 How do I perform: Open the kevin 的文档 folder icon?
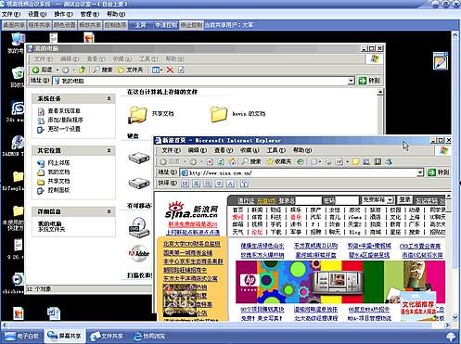[x=219, y=114]
